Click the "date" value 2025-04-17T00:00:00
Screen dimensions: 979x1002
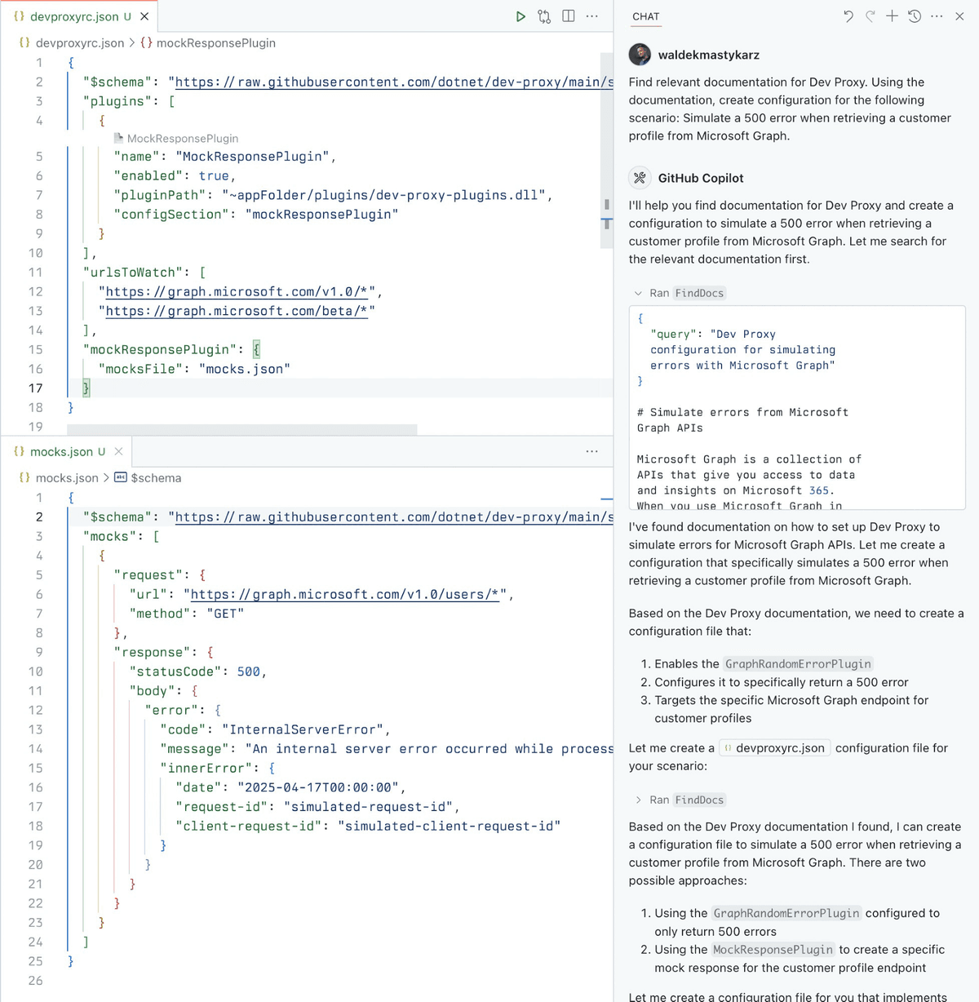point(318,787)
